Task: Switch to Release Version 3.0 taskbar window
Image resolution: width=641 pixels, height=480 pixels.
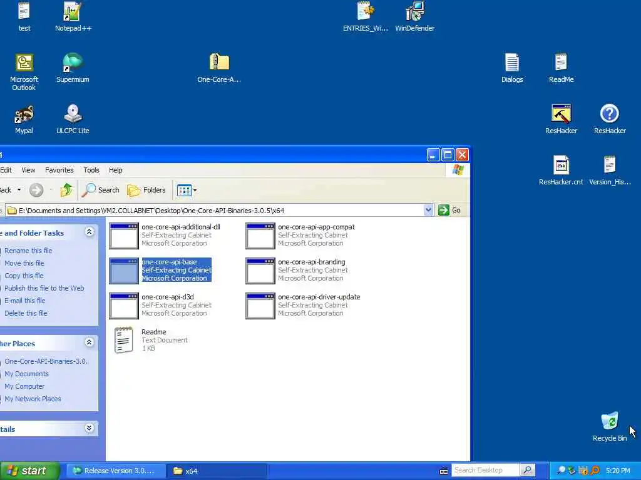Action: (116, 471)
